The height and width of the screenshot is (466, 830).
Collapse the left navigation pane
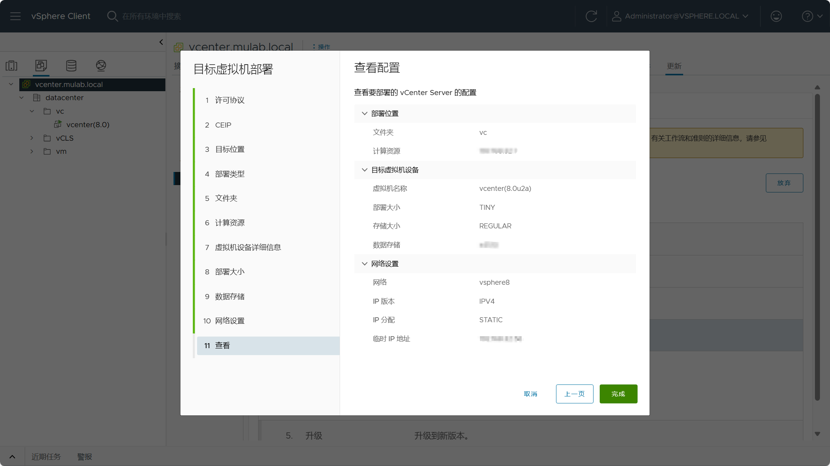pos(161,42)
